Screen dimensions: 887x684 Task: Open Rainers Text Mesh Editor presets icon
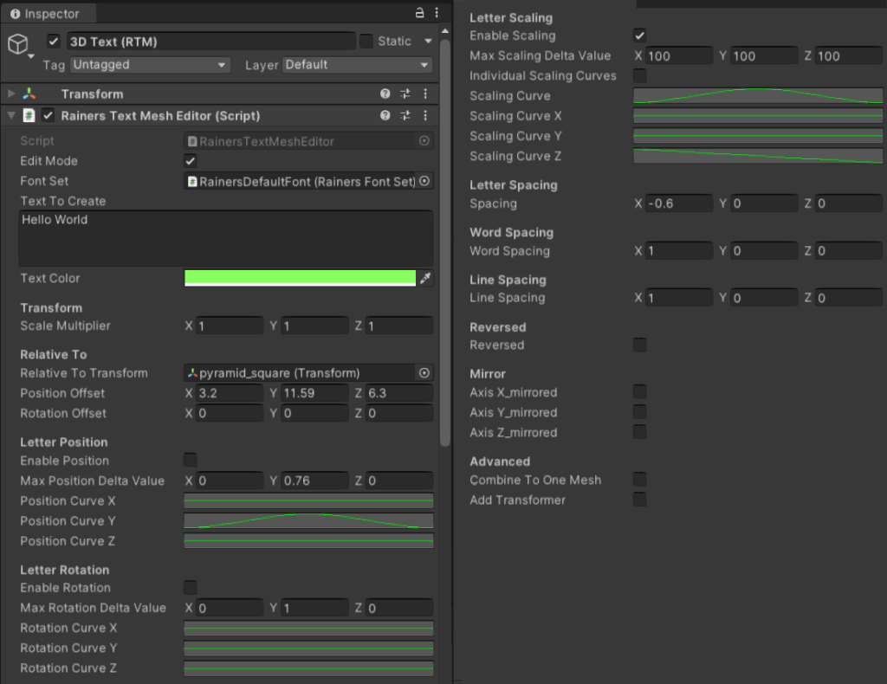pos(405,115)
